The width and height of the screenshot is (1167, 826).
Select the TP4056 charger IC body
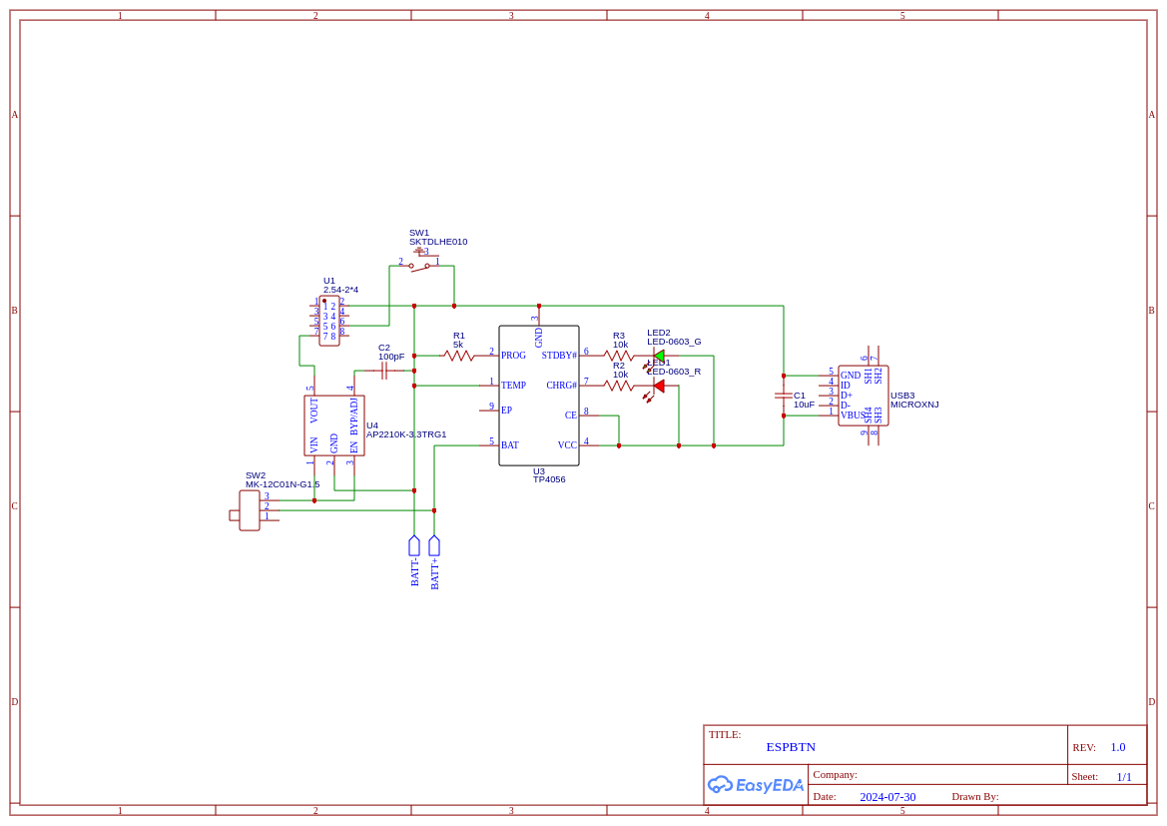click(539, 396)
